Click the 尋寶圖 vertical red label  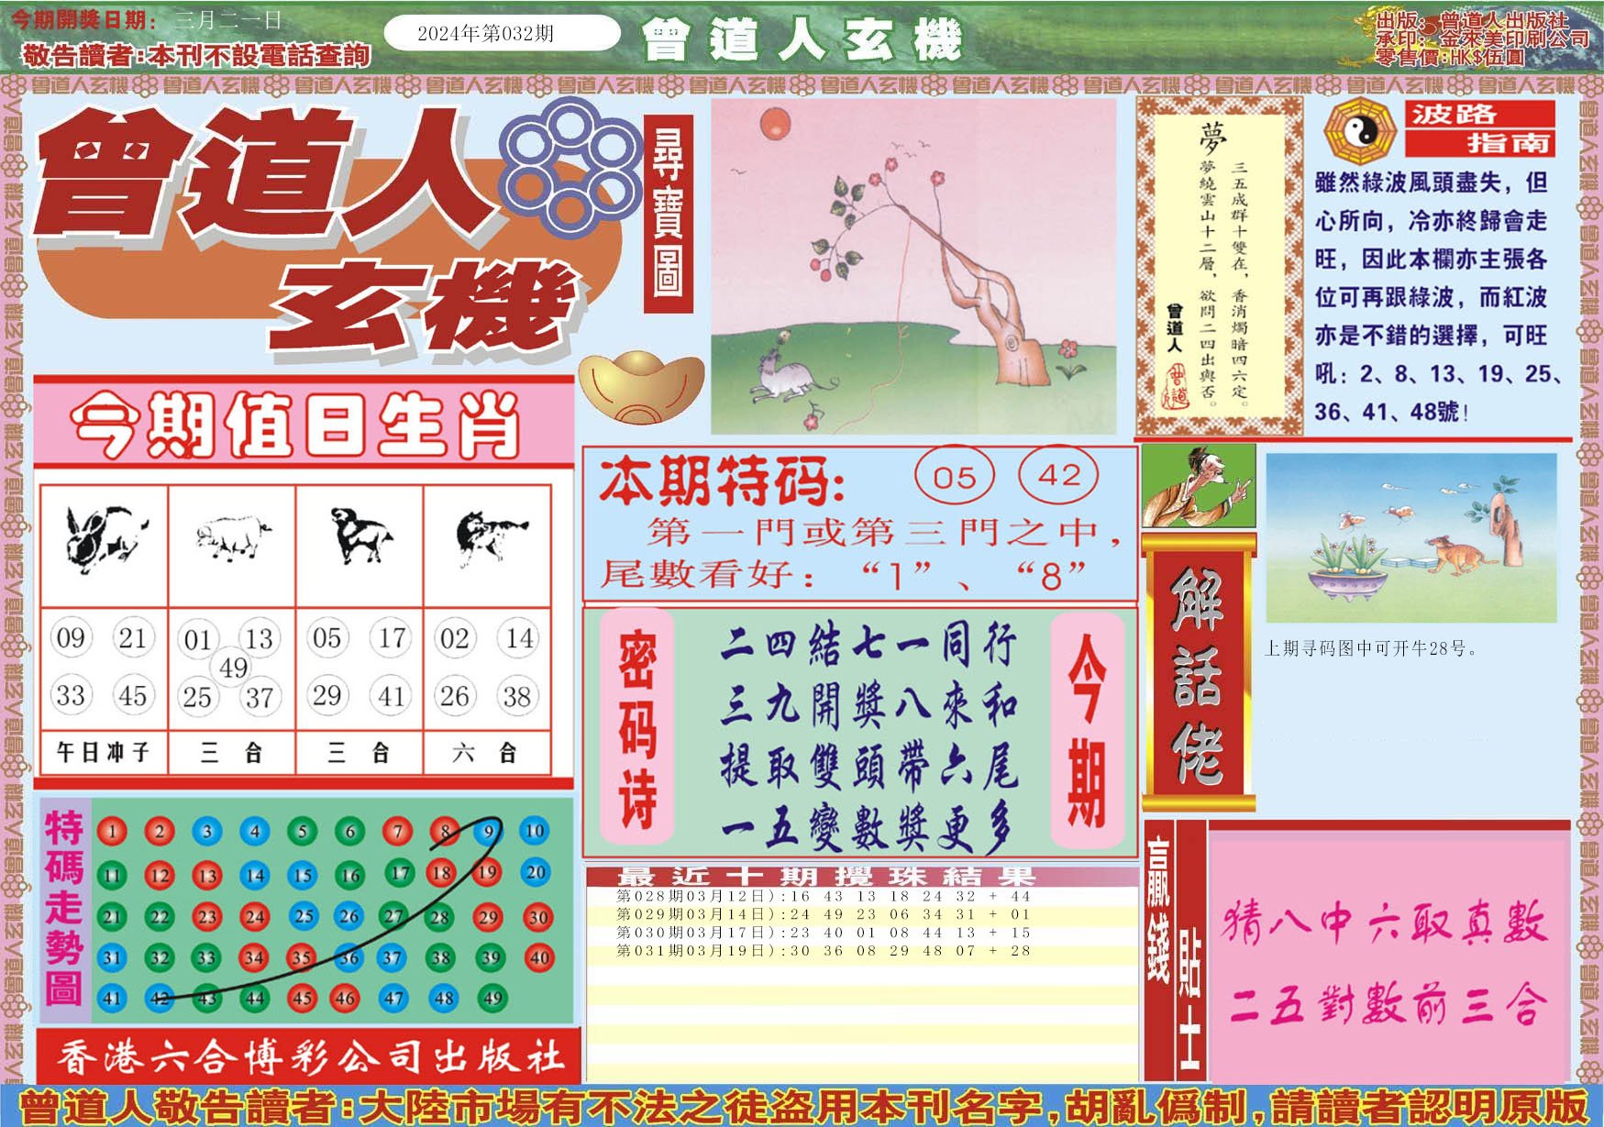668,214
